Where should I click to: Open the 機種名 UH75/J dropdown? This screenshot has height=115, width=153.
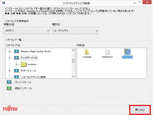click(x=27, y=31)
